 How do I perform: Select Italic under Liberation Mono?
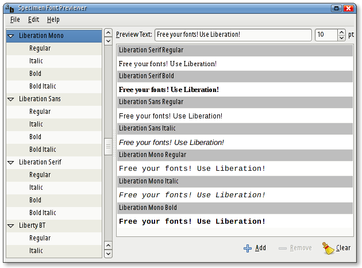(x=54, y=61)
